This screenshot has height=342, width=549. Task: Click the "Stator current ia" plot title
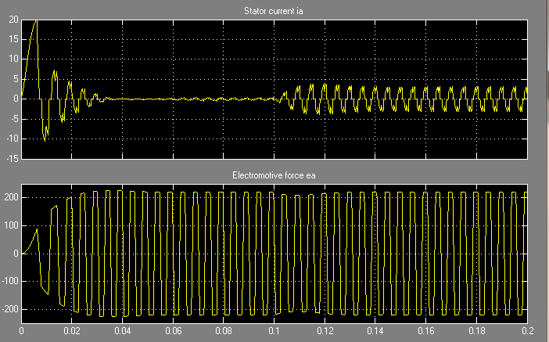(x=274, y=11)
